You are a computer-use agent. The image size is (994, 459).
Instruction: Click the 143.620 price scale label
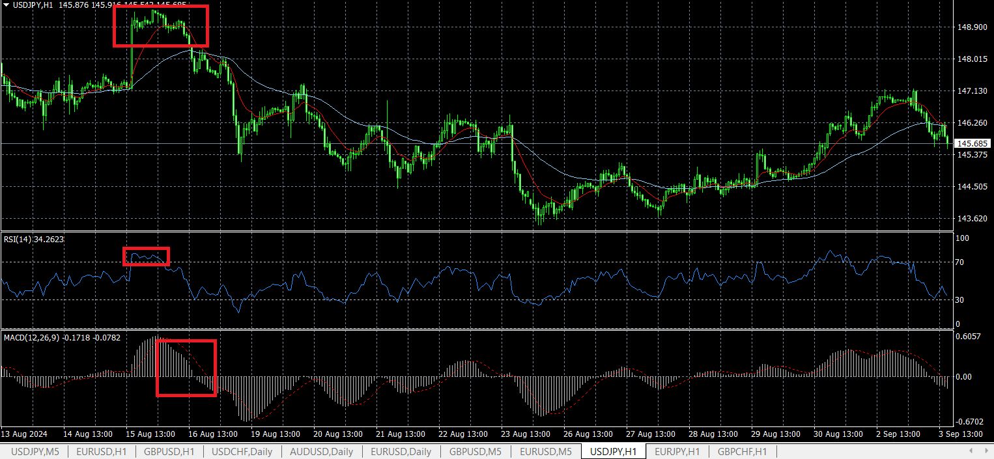pos(972,219)
